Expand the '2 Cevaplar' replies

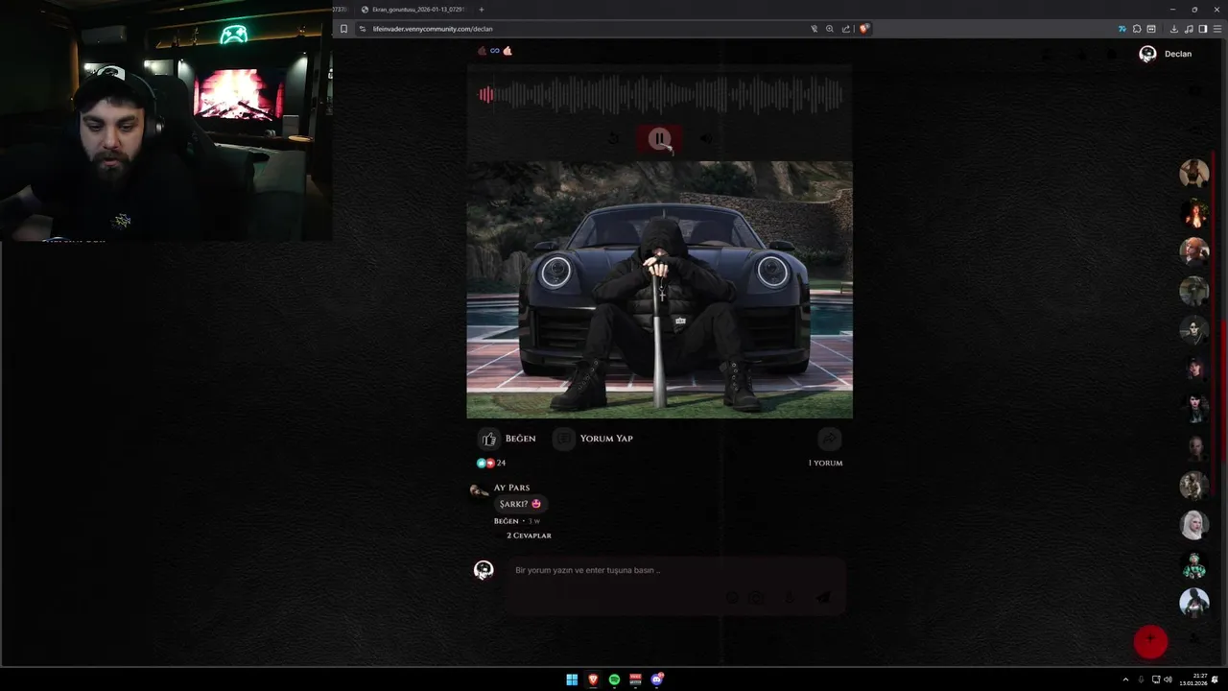click(529, 536)
